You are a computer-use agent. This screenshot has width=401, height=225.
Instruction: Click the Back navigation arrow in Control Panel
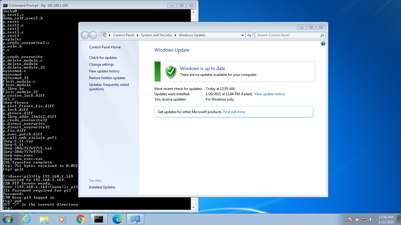85,35
